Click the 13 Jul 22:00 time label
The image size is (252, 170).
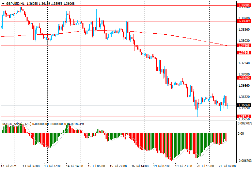[x=53, y=166]
